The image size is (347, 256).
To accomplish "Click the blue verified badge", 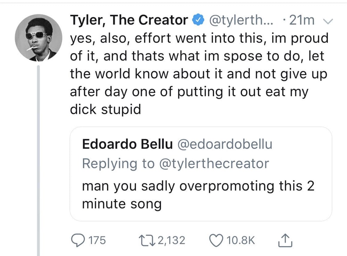I will coord(198,20).
